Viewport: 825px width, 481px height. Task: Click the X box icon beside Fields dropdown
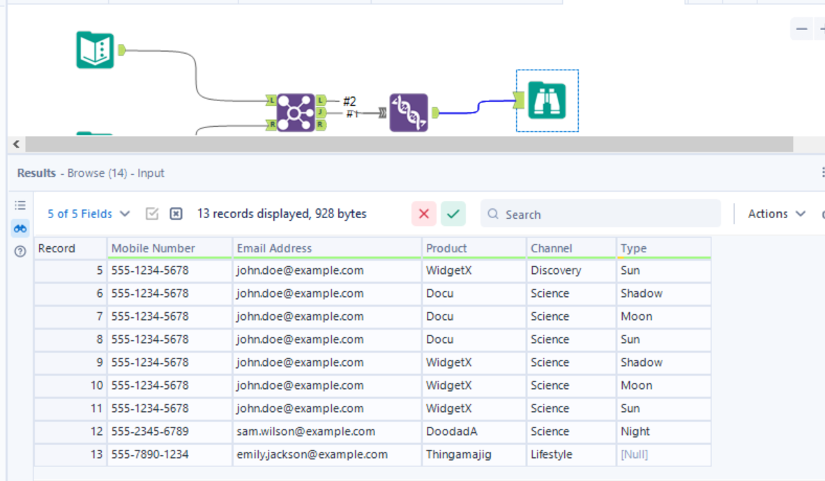(x=176, y=214)
